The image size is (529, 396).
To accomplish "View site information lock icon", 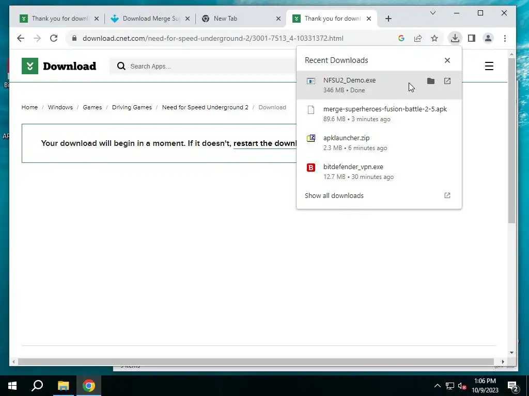I will [74, 38].
